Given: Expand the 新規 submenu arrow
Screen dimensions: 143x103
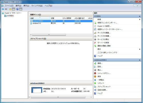Looking at the screenshot, I should click(x=140, y=19).
